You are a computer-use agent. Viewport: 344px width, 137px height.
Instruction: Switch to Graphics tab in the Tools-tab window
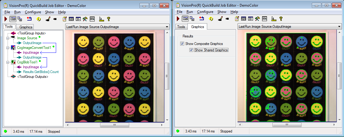(x=26, y=27)
